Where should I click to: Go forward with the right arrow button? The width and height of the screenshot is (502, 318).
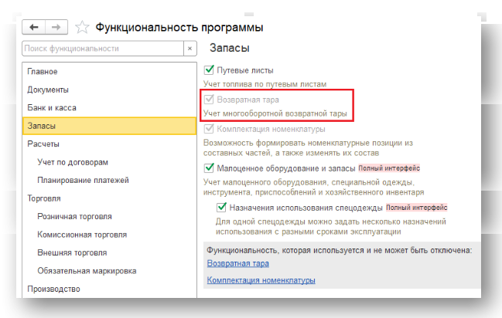tap(56, 27)
